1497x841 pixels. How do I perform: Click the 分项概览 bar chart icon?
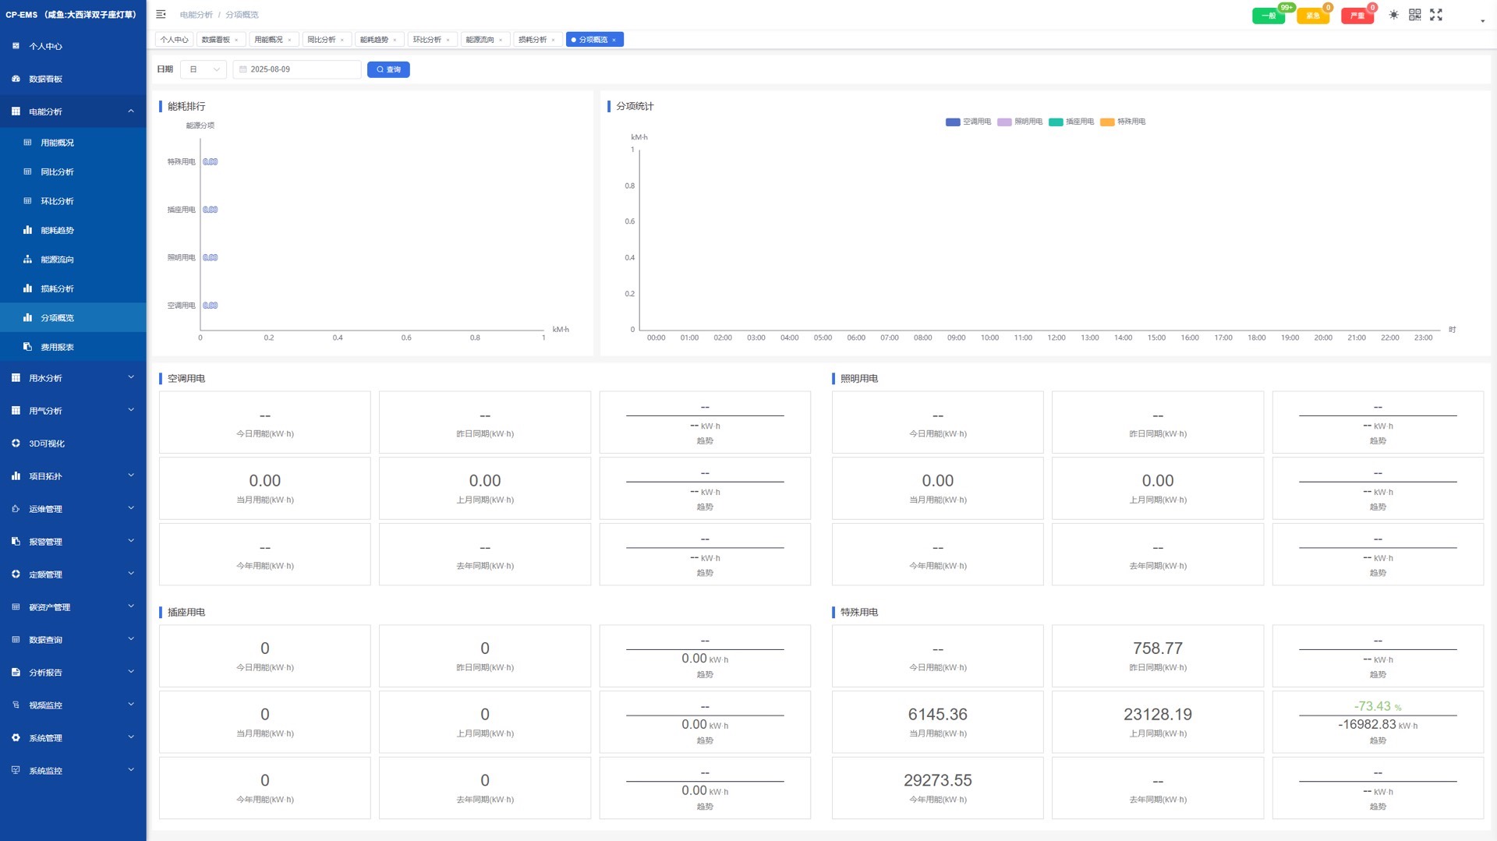pos(27,318)
